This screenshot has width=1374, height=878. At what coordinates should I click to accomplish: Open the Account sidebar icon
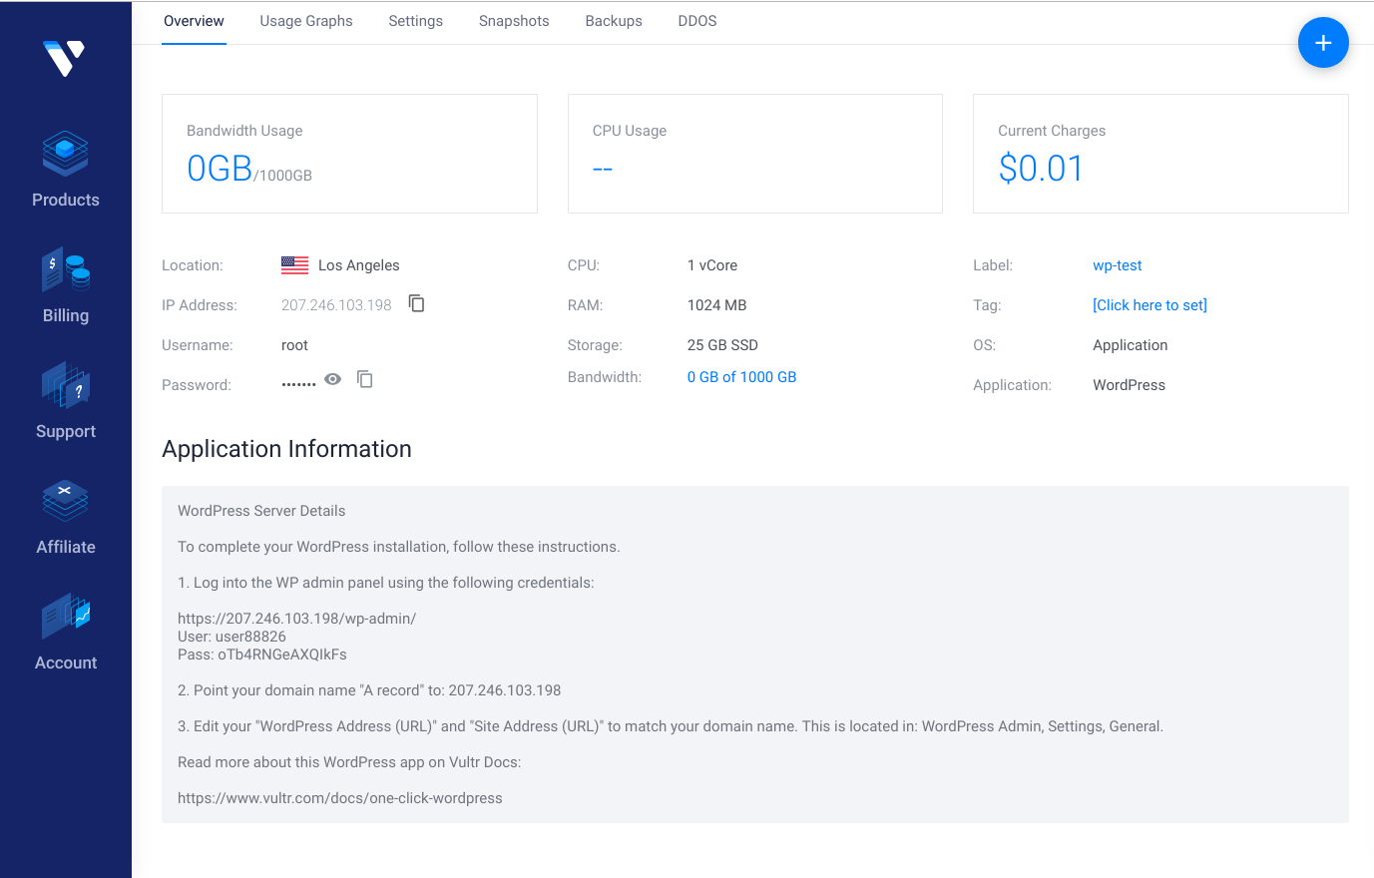click(x=66, y=618)
